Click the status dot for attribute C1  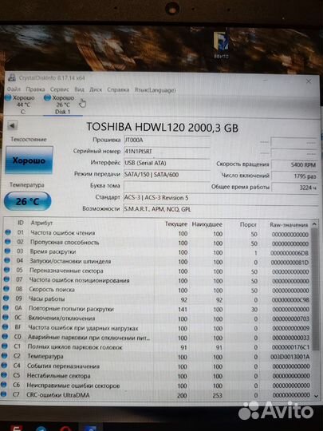tap(5, 346)
